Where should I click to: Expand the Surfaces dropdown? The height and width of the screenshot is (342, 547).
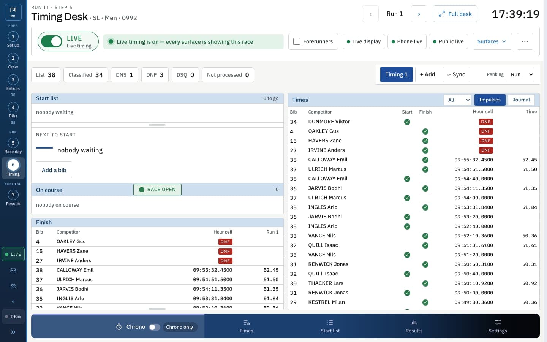click(492, 41)
